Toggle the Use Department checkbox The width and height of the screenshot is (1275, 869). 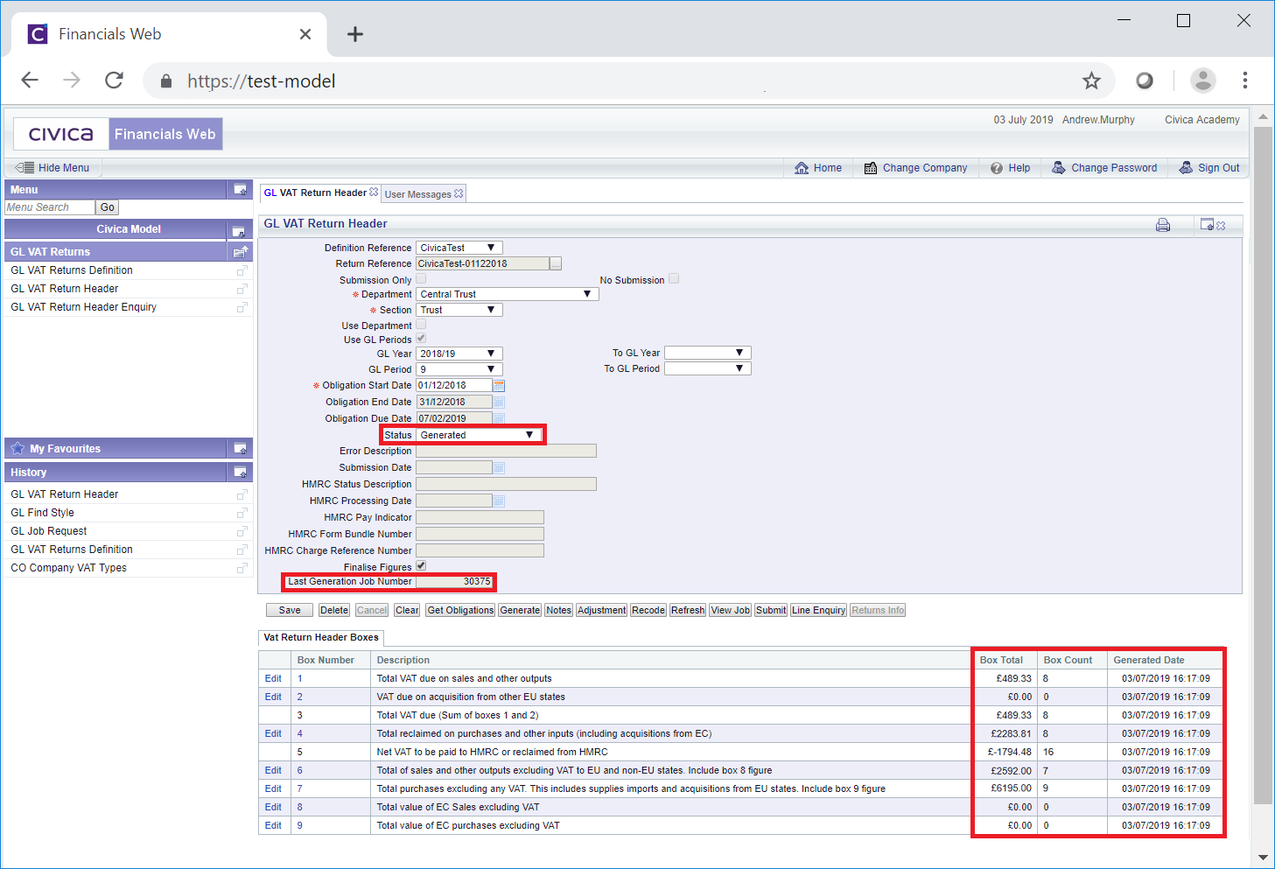point(421,325)
